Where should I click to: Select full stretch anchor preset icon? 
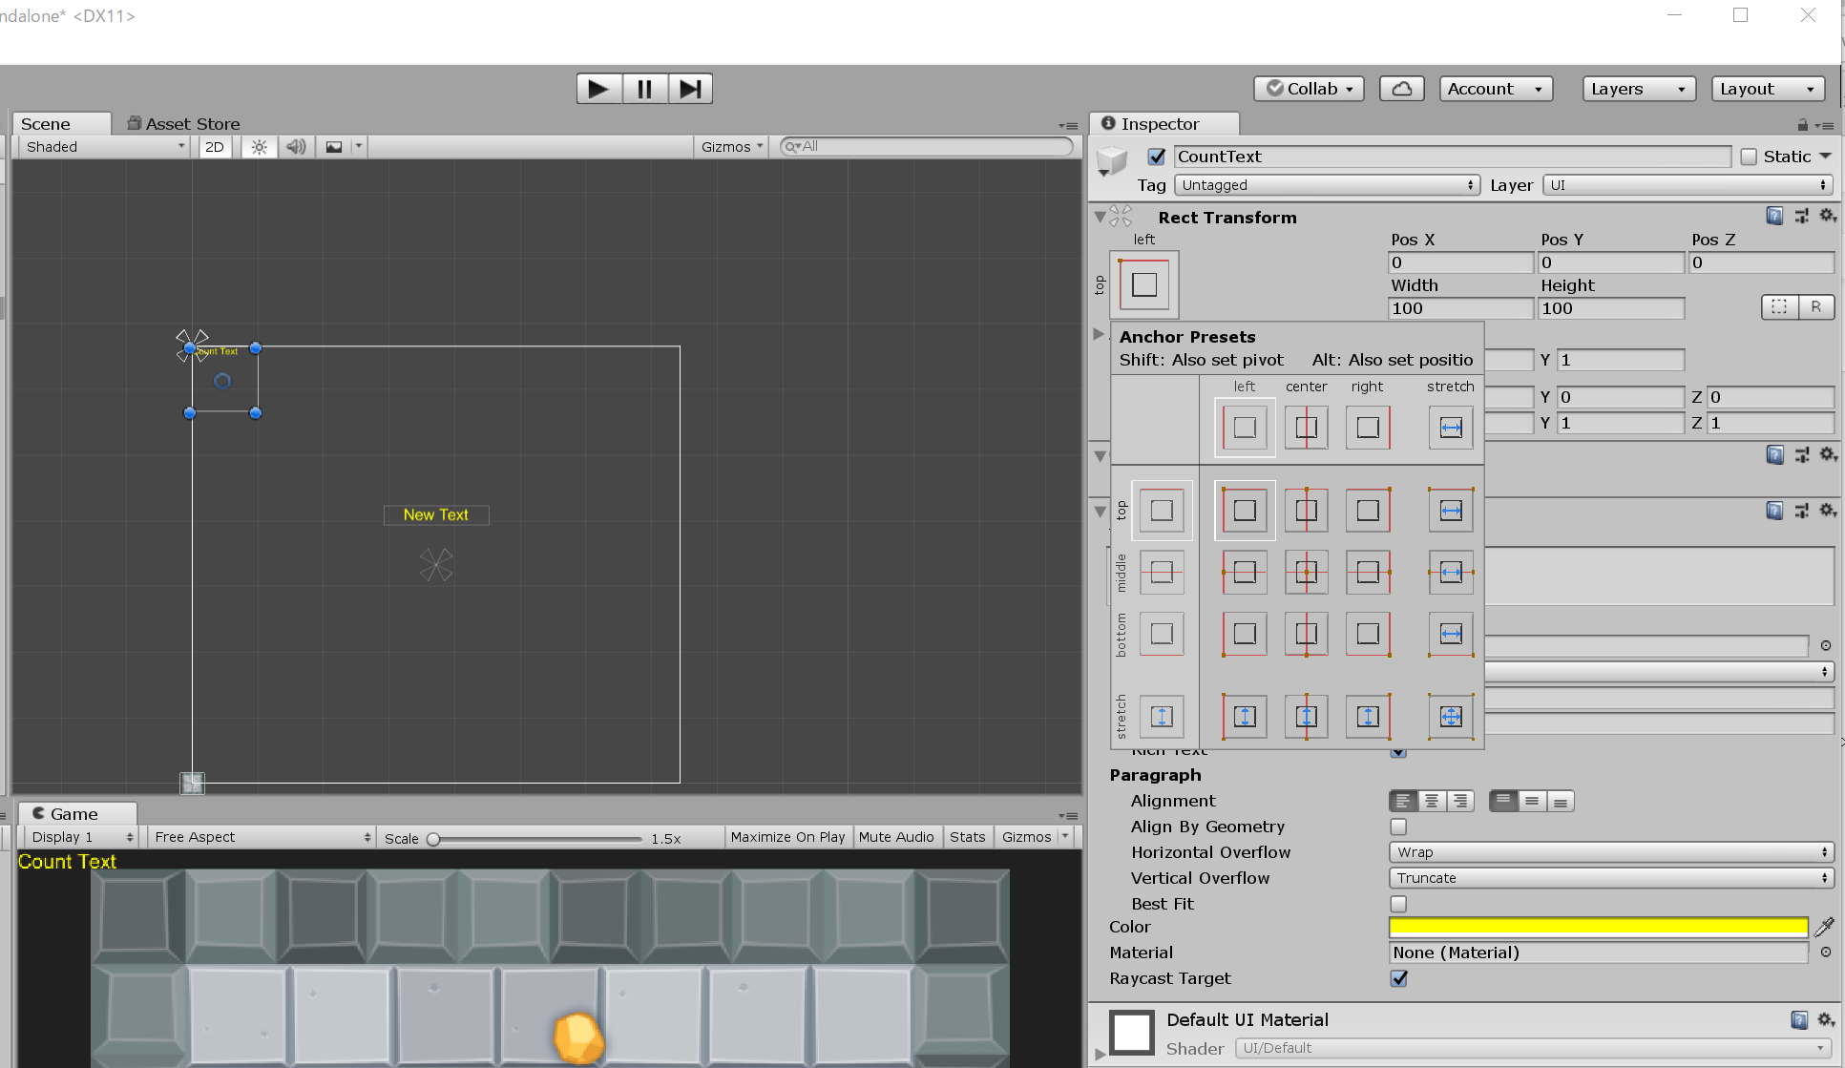point(1450,717)
